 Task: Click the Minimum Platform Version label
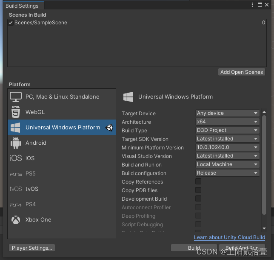[x=153, y=148]
